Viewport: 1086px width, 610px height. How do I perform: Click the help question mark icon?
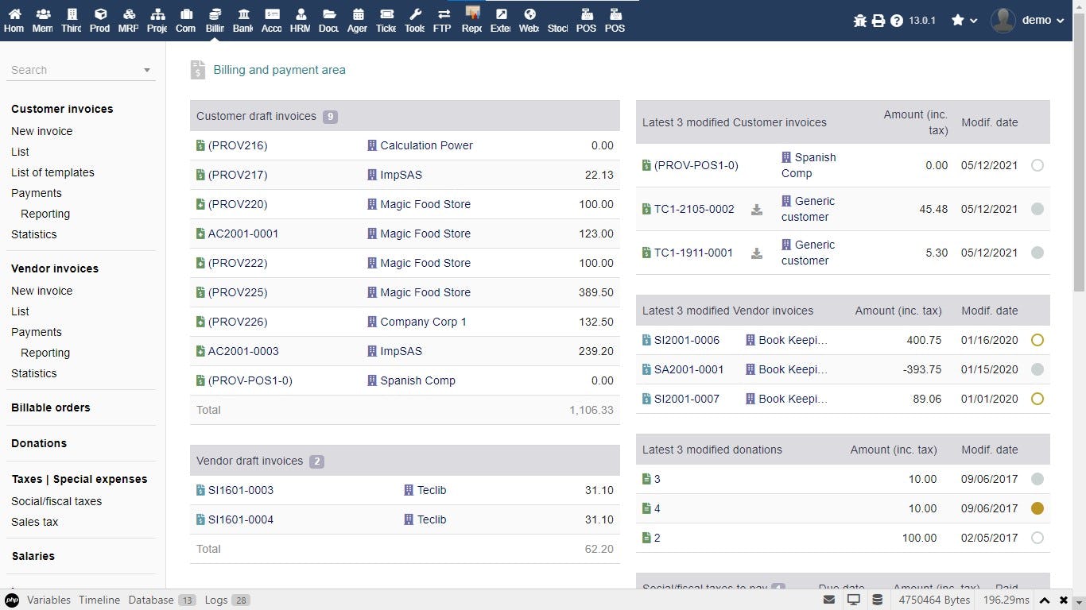(x=897, y=21)
